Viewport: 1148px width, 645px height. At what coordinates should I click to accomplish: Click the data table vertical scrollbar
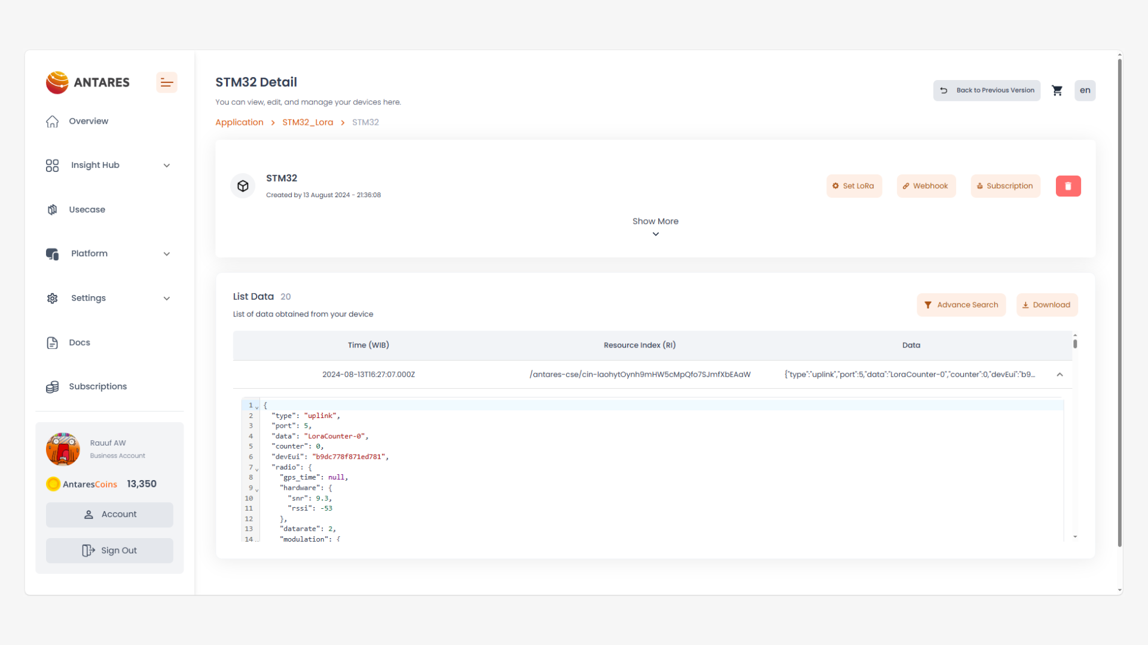(x=1075, y=343)
